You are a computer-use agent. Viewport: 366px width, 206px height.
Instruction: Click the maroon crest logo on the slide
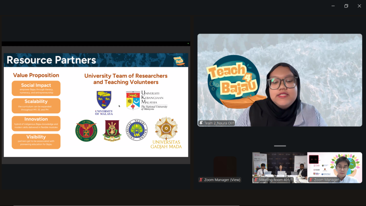click(112, 130)
